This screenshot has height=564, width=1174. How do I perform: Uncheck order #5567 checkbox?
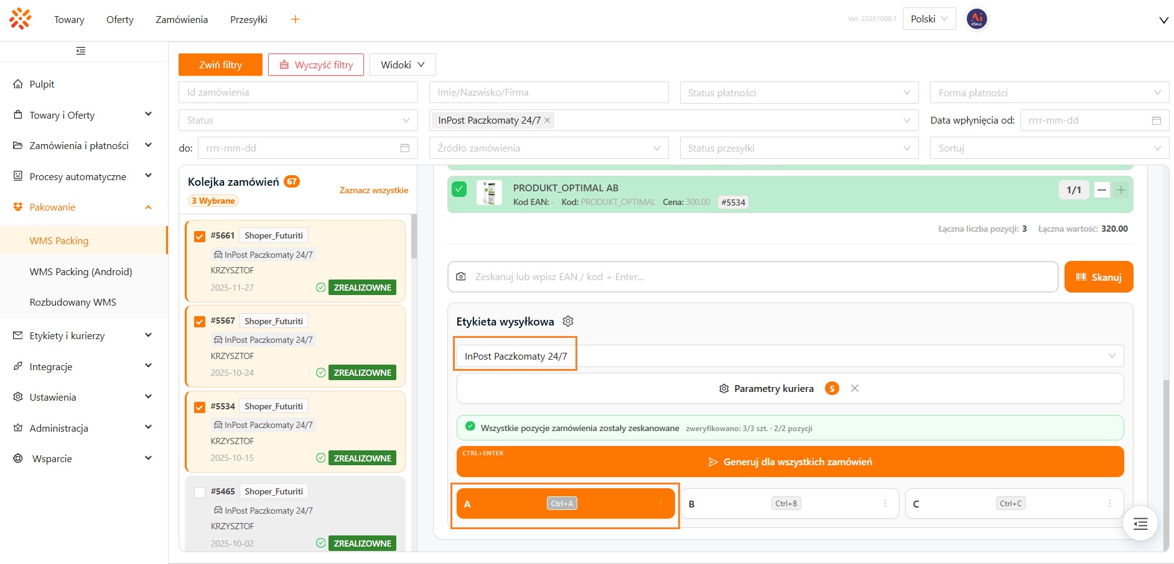[200, 321]
